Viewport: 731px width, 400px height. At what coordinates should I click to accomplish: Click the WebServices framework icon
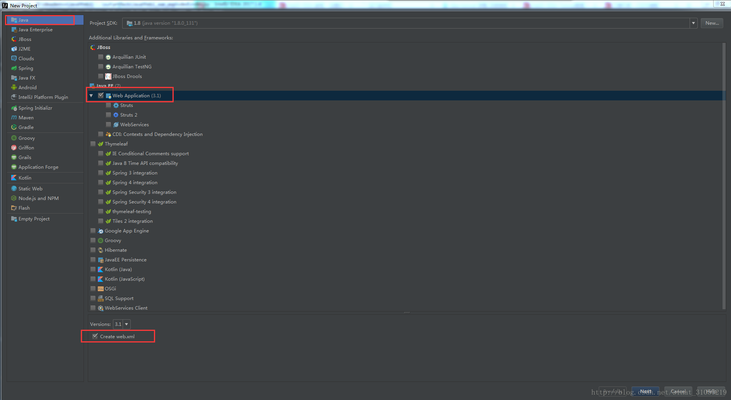(116, 124)
